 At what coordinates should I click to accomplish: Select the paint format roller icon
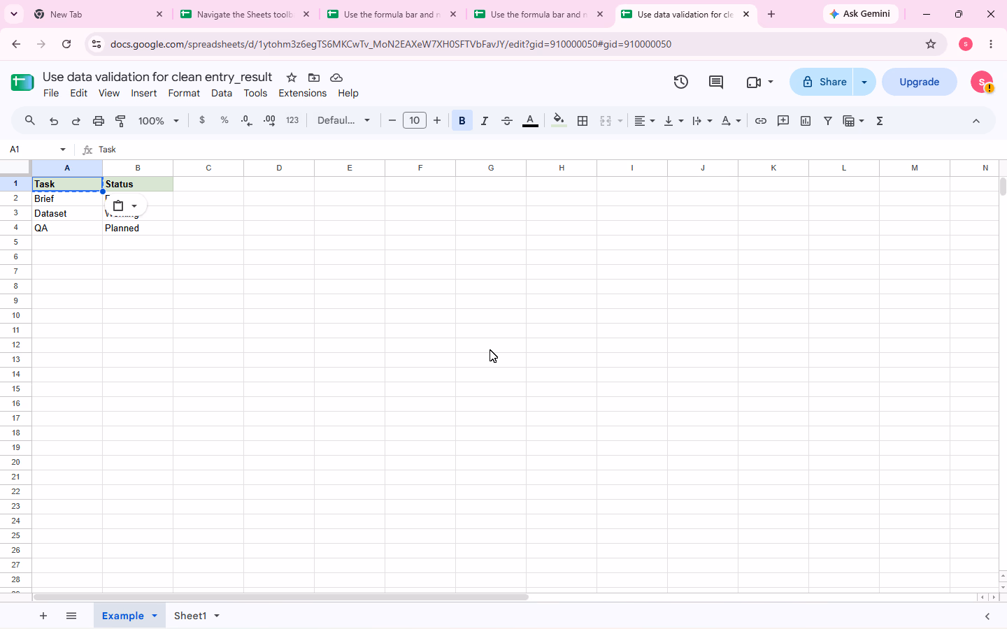click(x=121, y=121)
